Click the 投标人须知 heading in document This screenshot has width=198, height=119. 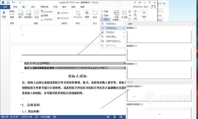click(x=78, y=76)
